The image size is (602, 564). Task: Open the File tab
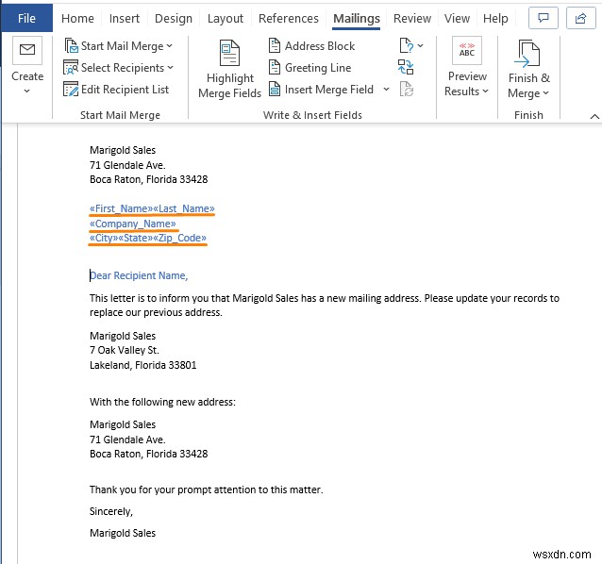pos(26,18)
